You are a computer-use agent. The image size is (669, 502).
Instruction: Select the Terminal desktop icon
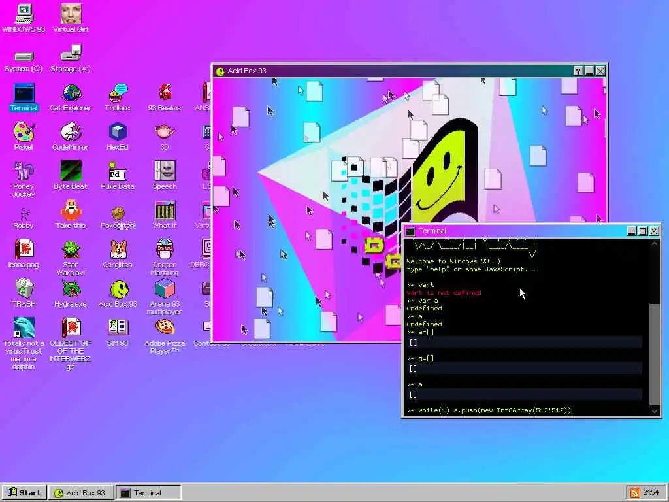[x=24, y=98]
